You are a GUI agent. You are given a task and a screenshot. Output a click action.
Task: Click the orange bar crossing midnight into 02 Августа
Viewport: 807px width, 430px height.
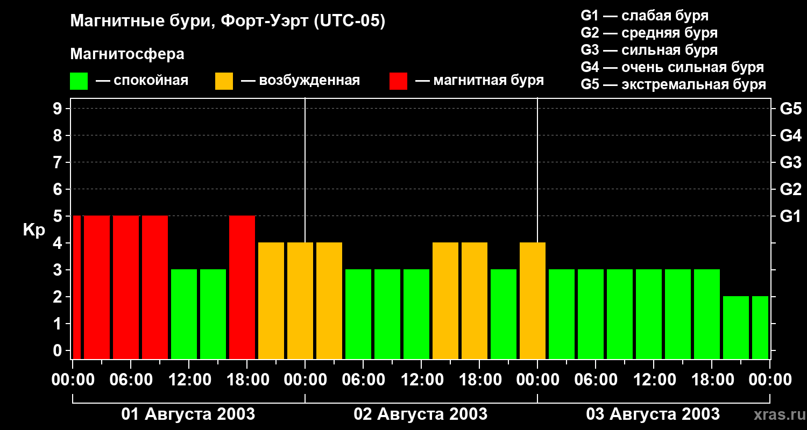coord(300,300)
